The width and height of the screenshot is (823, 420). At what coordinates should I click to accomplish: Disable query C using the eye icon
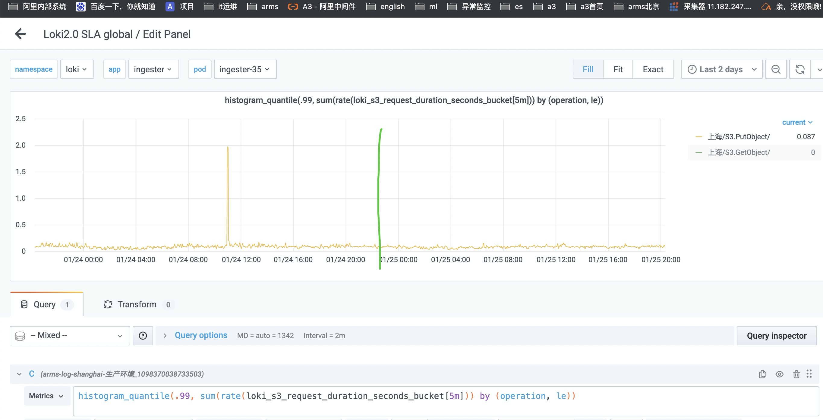(780, 374)
